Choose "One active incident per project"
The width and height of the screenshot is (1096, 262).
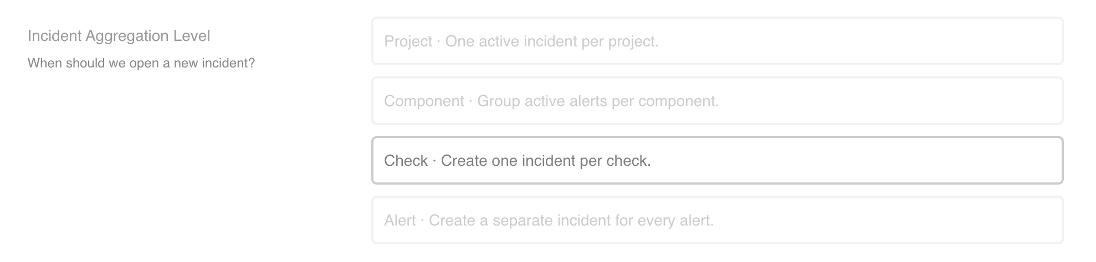pyautogui.click(x=552, y=42)
